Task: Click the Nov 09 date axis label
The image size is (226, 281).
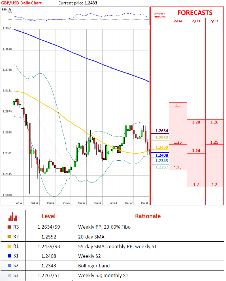Action: coord(82,203)
